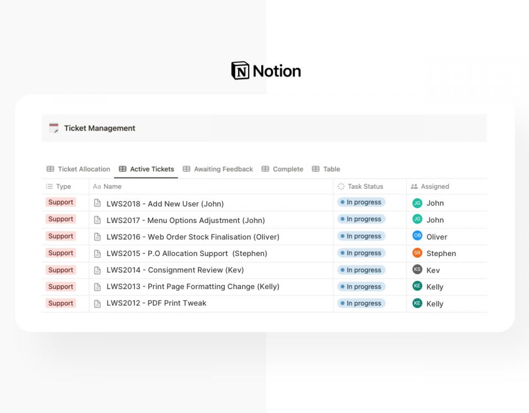
Task: Select the Complete view tab
Action: coord(282,169)
